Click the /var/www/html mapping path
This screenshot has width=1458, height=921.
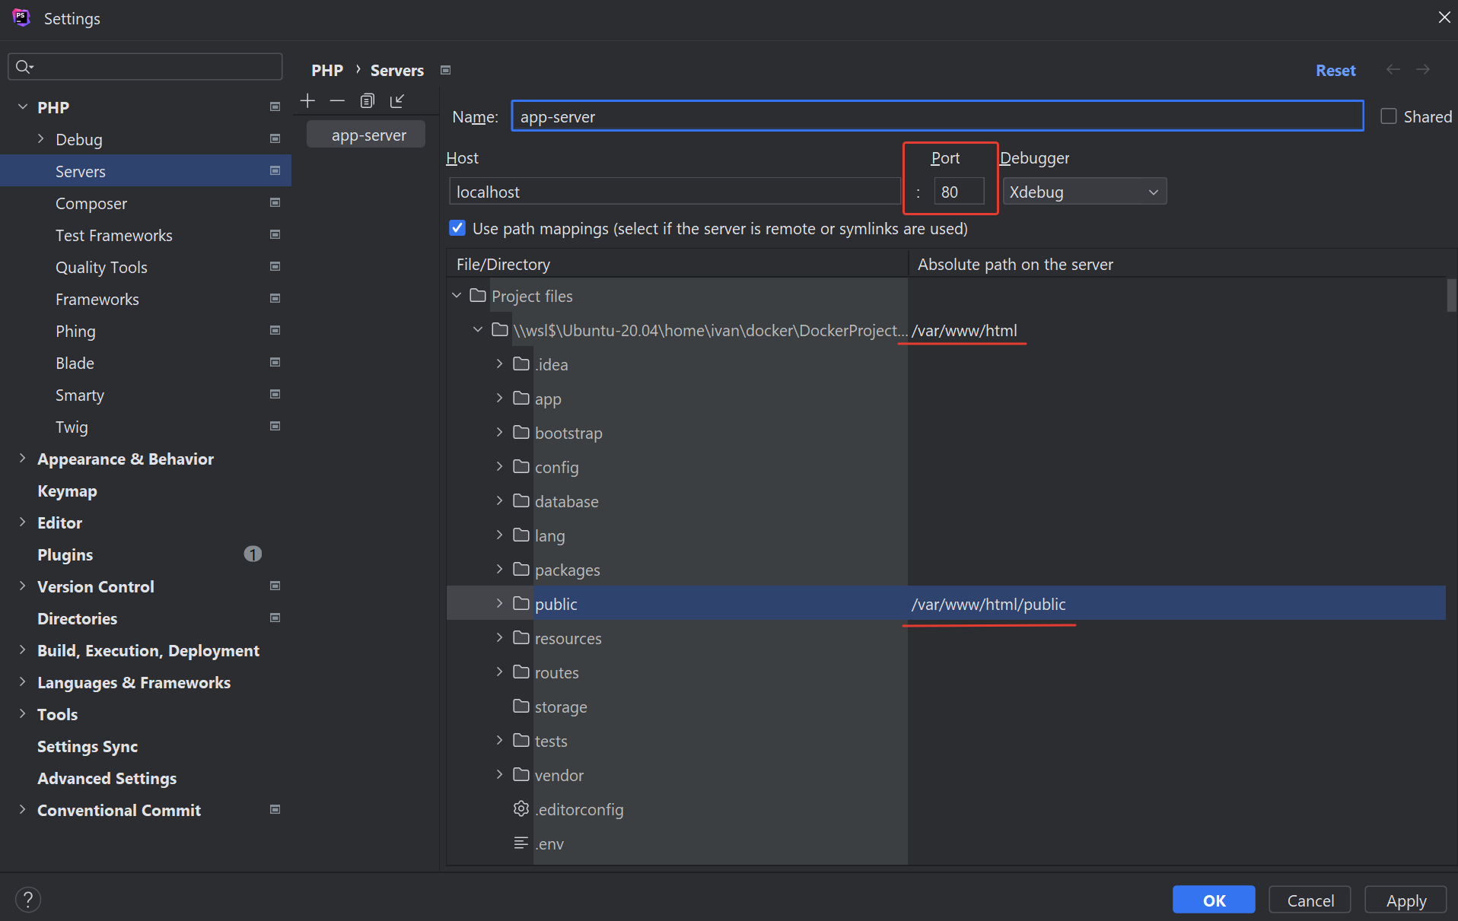964,330
